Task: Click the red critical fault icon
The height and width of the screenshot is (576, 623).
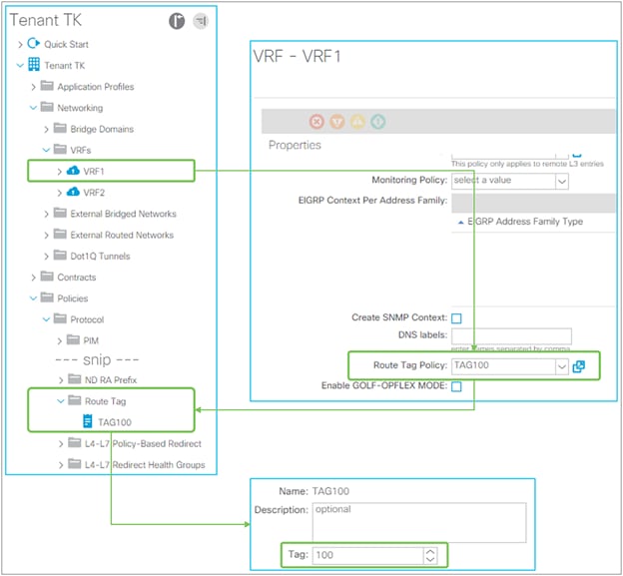Action: [316, 121]
